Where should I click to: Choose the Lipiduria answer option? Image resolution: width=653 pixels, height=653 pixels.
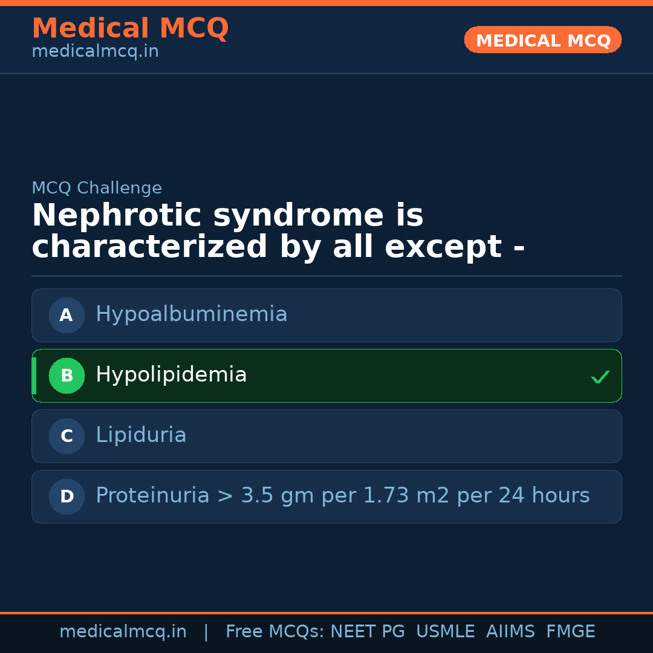click(x=141, y=435)
